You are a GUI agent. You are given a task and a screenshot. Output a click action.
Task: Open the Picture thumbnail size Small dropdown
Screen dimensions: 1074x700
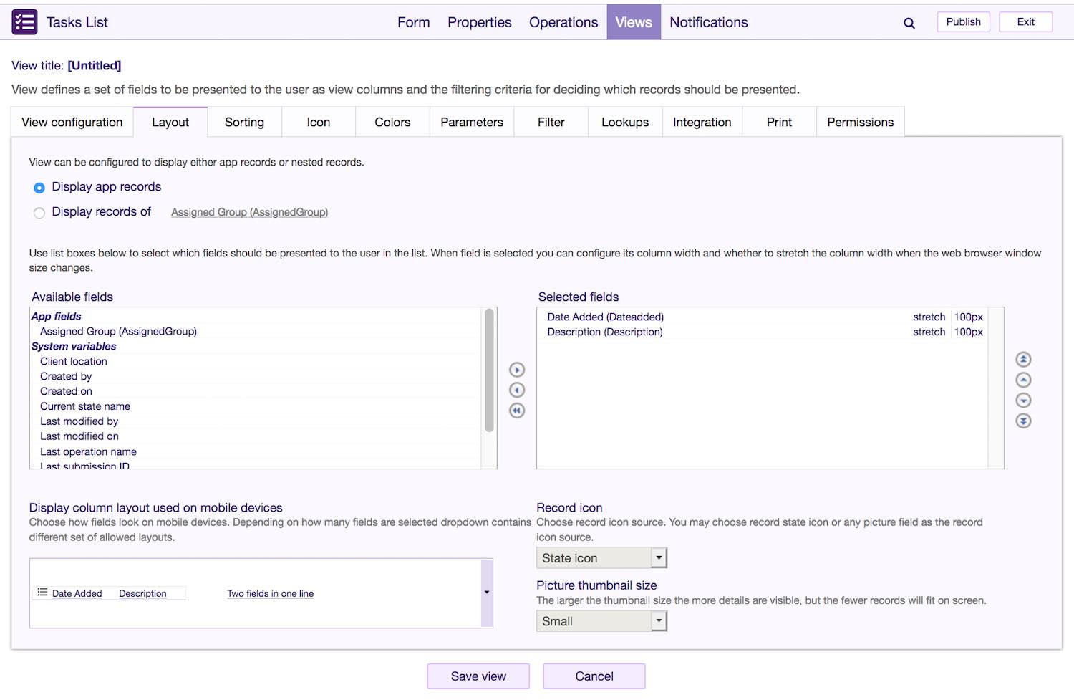pos(601,621)
